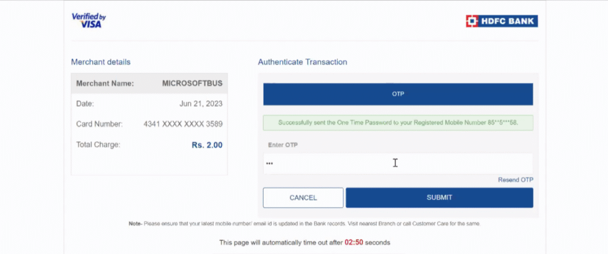The width and height of the screenshot is (608, 254).
Task: Click the Authenticate Transaction heading
Action: (302, 62)
